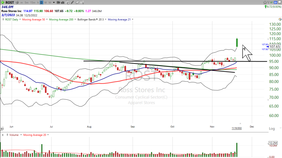Viewport: 282px width, 158px height.
Task: Click the Sep label on time axis
Action: click(132, 126)
